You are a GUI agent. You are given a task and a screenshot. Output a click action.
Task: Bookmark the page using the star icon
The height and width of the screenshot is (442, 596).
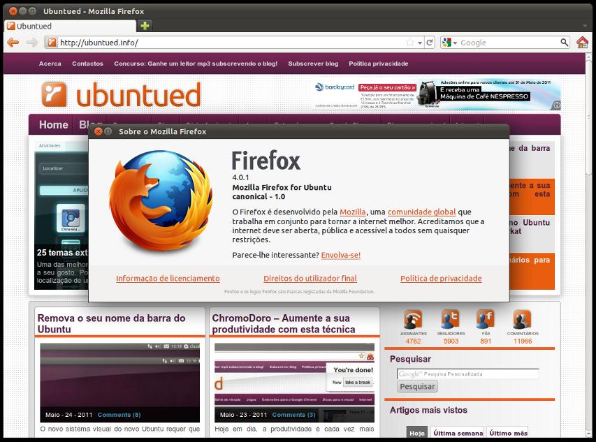click(410, 43)
